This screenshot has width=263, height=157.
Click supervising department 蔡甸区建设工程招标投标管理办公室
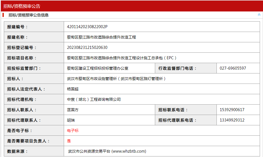click(x=98, y=68)
